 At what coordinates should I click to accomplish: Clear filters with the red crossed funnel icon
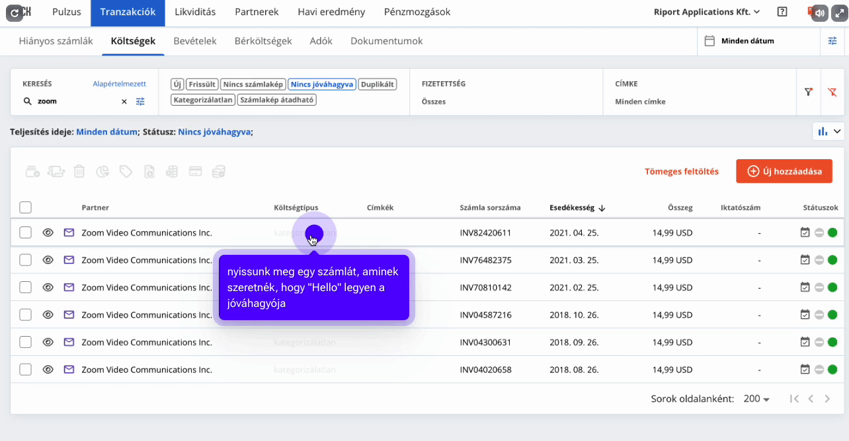tap(832, 92)
